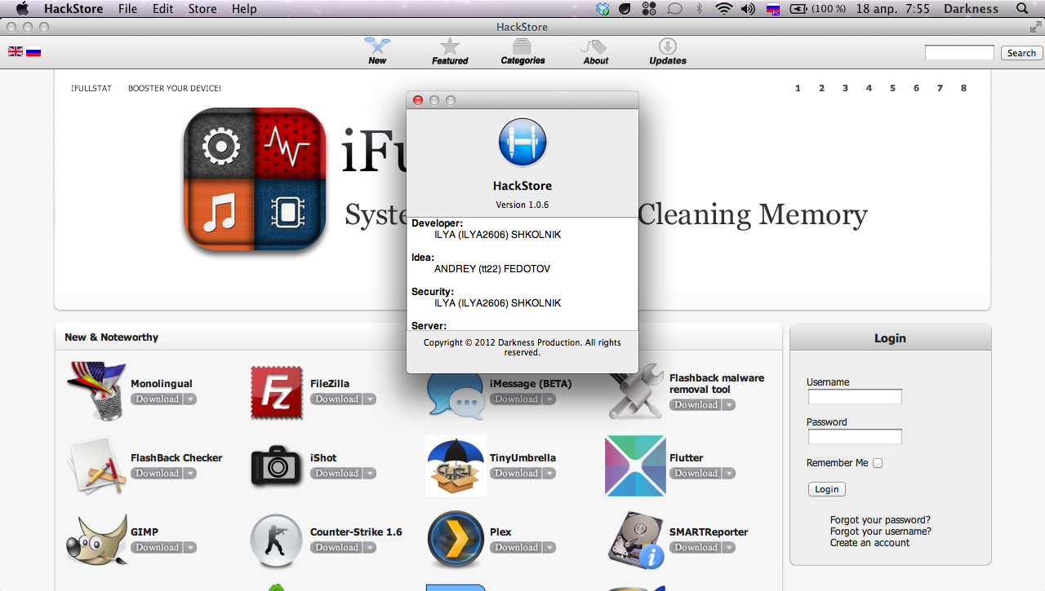
Task: Click the Wi-Fi status icon
Action: tap(723, 9)
